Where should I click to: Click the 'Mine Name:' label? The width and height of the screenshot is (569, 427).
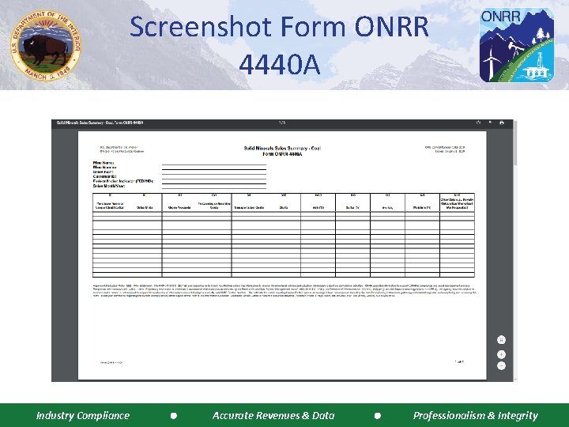(104, 163)
